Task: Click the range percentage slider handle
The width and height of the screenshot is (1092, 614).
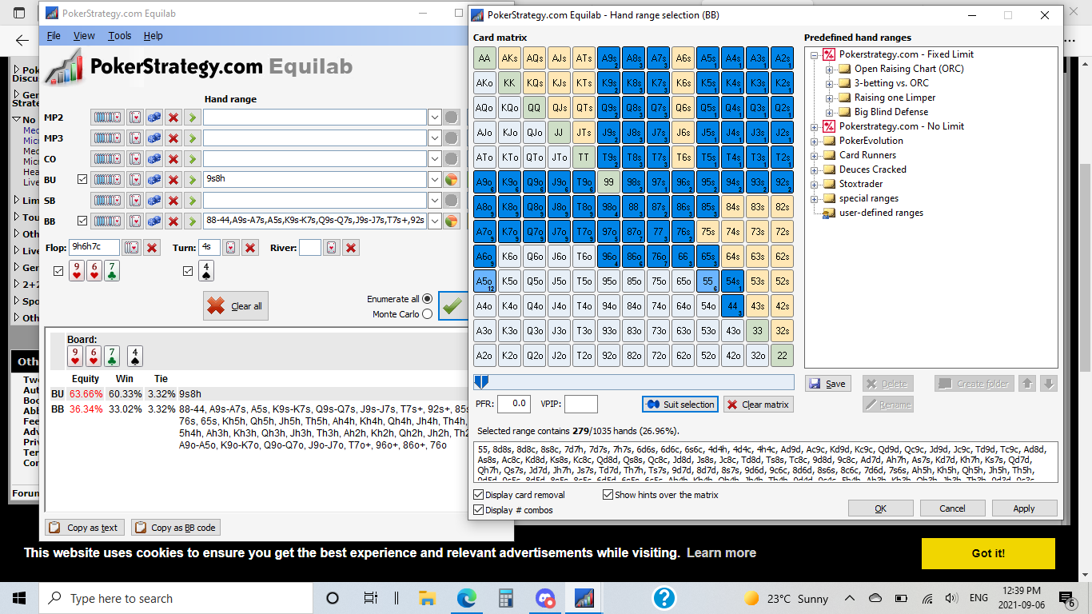Action: (x=480, y=382)
